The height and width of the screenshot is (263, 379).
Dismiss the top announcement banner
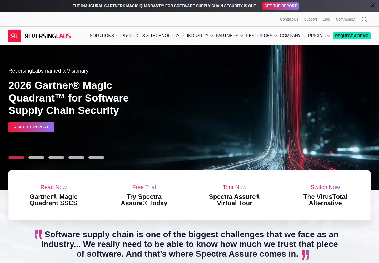coord(373,5)
